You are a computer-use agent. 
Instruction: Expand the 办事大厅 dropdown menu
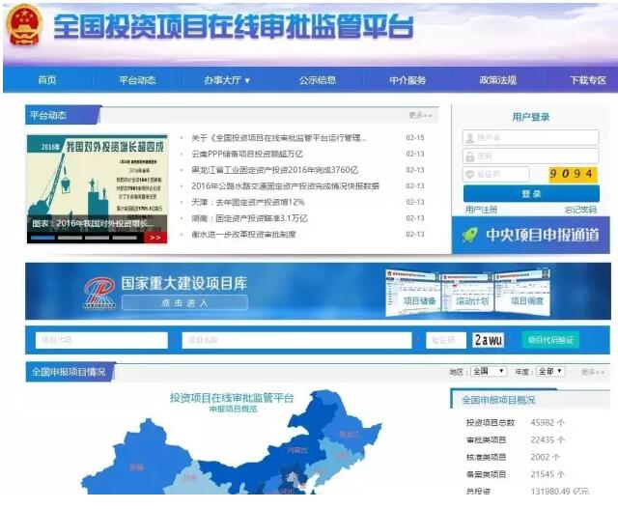click(227, 80)
